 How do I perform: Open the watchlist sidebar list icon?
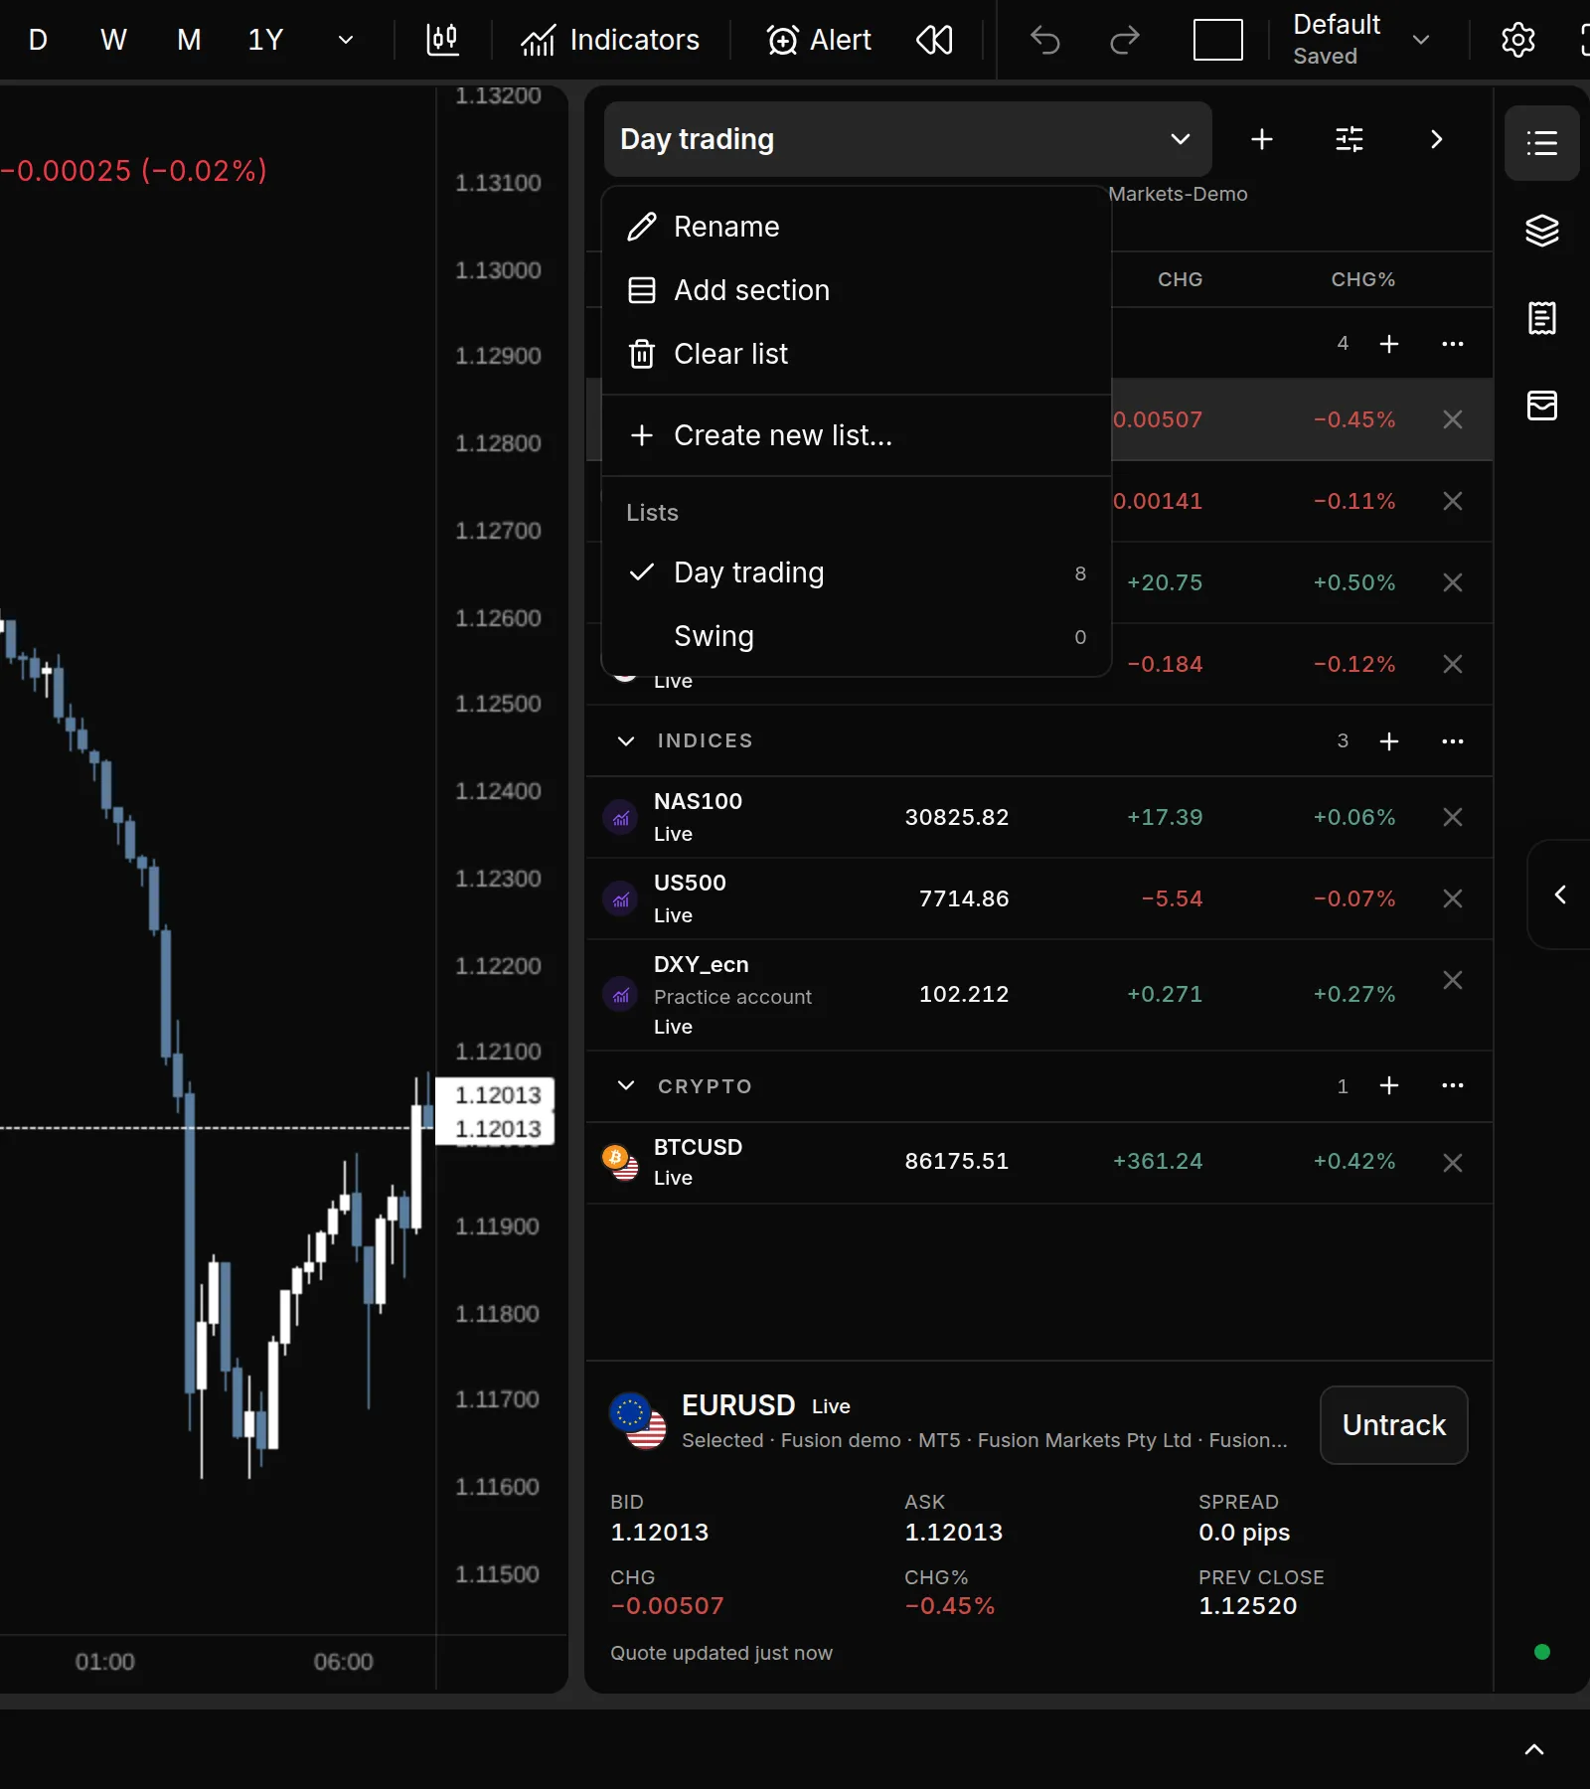pos(1542,143)
